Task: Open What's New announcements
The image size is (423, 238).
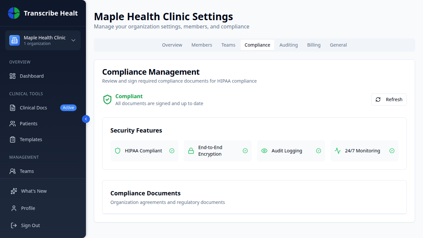Action: click(33, 191)
